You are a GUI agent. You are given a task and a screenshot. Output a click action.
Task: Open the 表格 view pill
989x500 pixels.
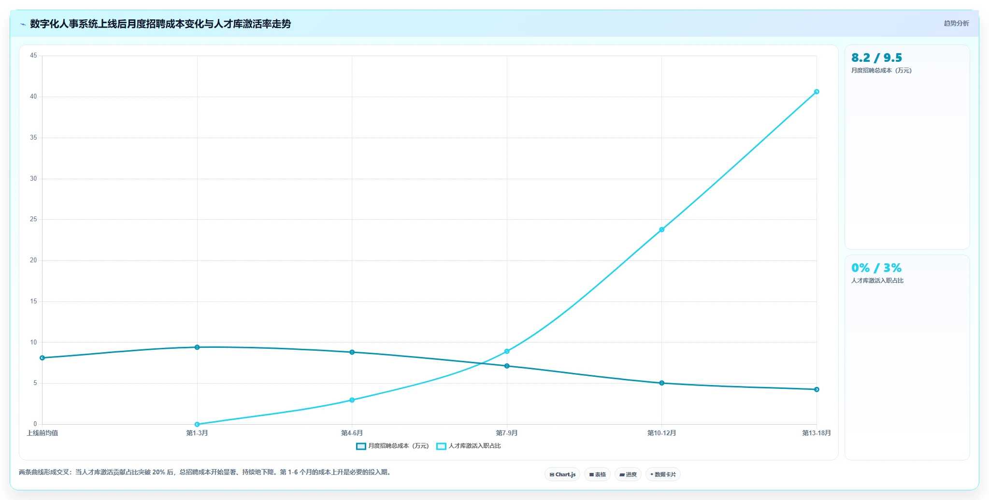[597, 474]
